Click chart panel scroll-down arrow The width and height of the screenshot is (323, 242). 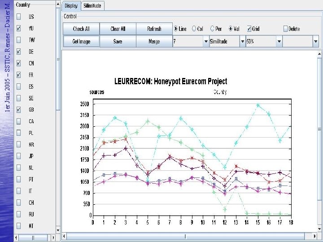click(x=319, y=229)
